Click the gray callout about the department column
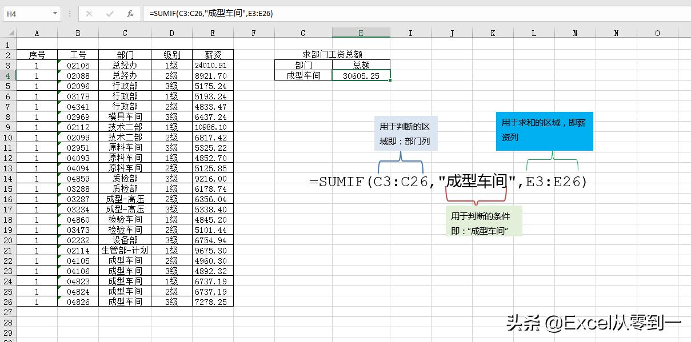691x342 pixels. click(x=407, y=132)
